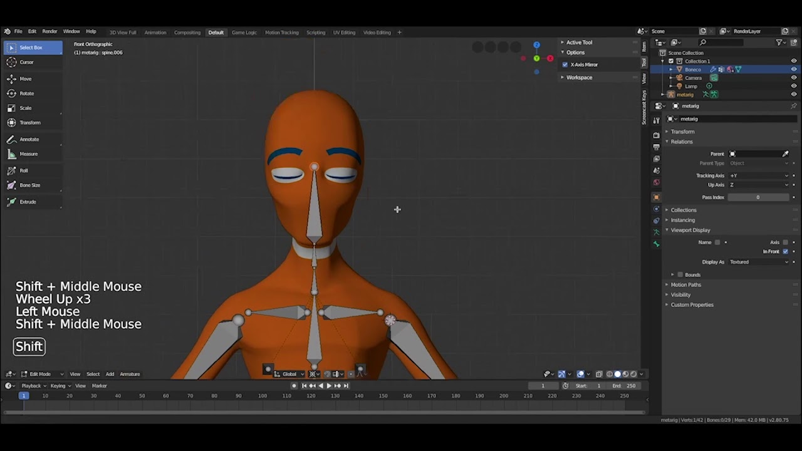802x451 pixels.
Task: Open the Armature menu
Action: (x=130, y=374)
